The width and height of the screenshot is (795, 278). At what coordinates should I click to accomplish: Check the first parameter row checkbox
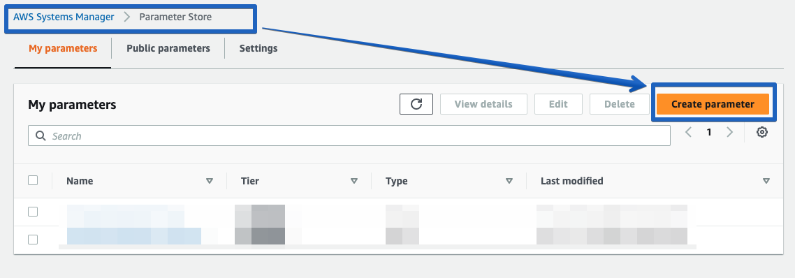click(x=33, y=212)
